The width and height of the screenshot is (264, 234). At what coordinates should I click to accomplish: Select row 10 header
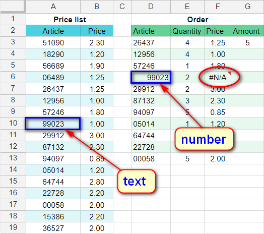coord(13,124)
